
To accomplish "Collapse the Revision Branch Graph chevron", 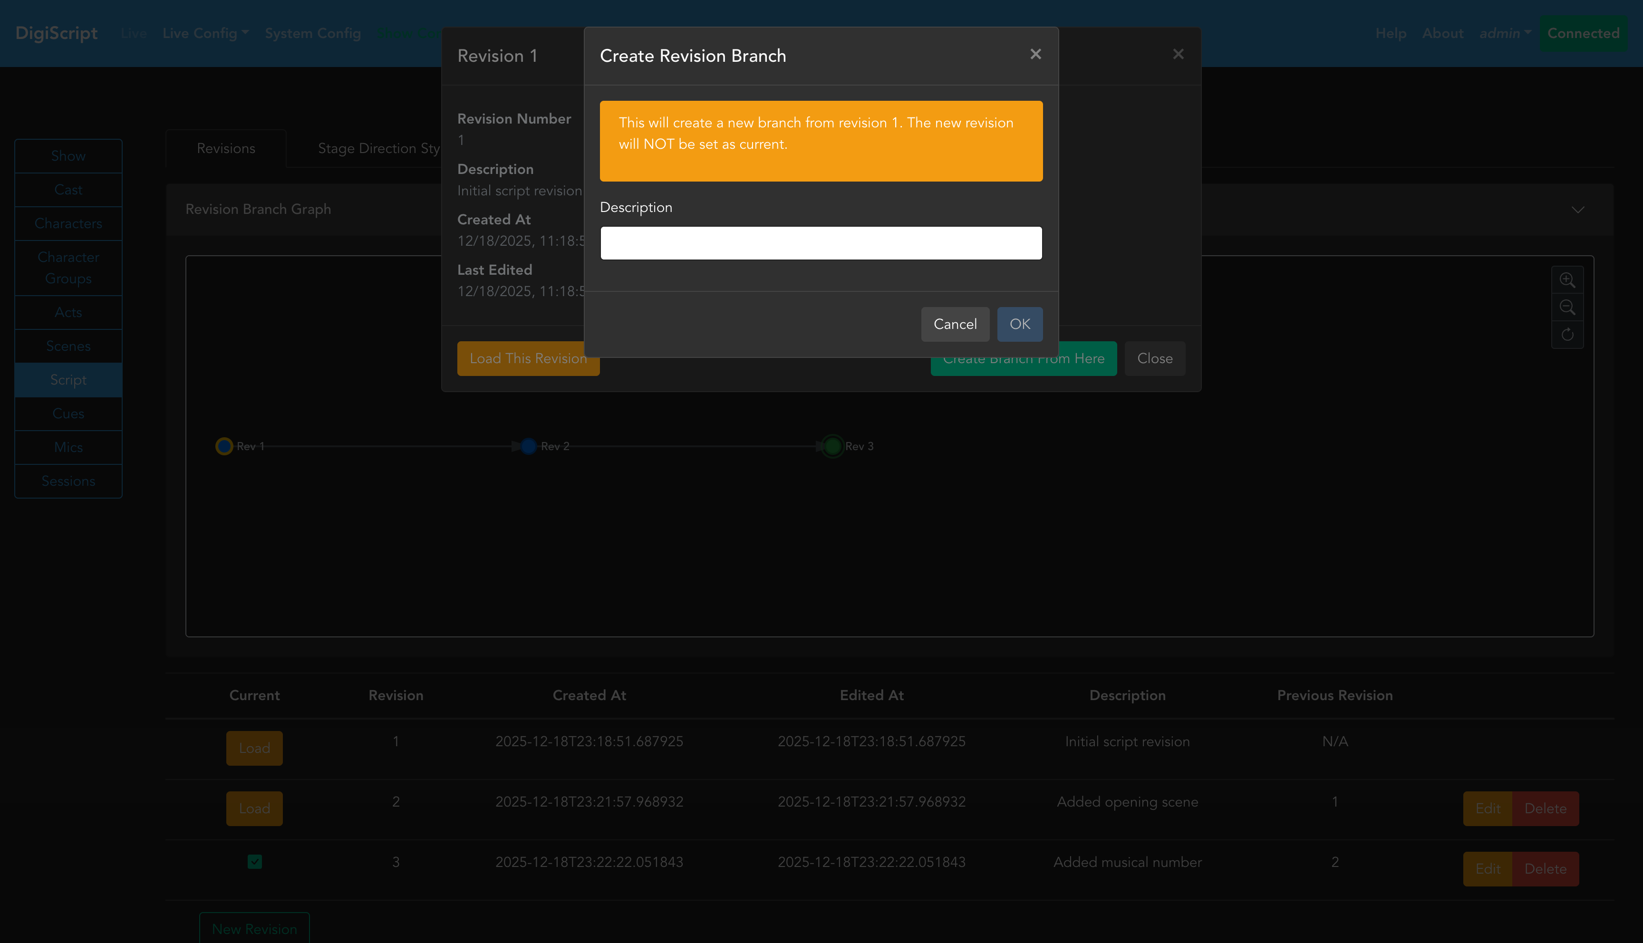I will coord(1577,209).
